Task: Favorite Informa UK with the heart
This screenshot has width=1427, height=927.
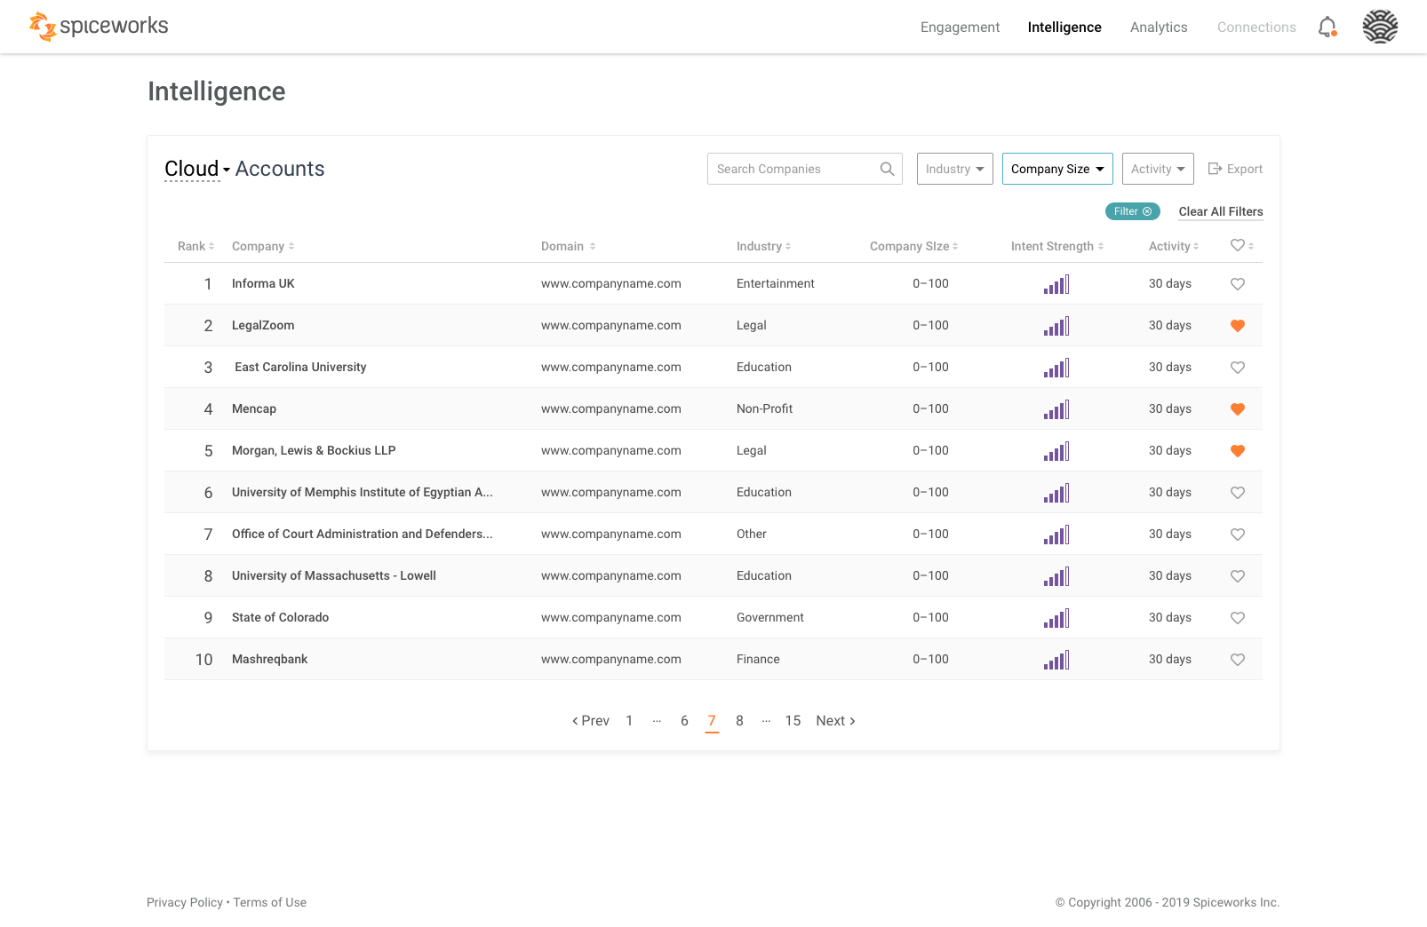Action: pyautogui.click(x=1238, y=284)
